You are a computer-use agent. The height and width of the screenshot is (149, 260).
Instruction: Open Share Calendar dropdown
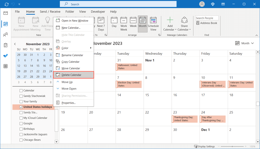184,24
